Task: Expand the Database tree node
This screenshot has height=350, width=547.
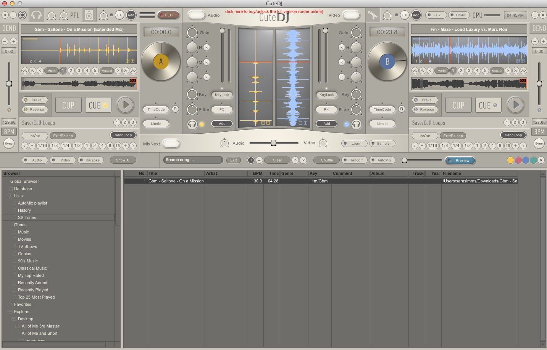Action: 10,189
